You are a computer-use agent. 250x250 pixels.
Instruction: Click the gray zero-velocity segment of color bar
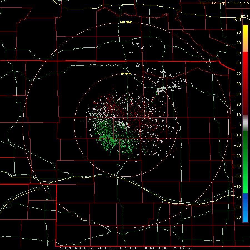[245, 123]
